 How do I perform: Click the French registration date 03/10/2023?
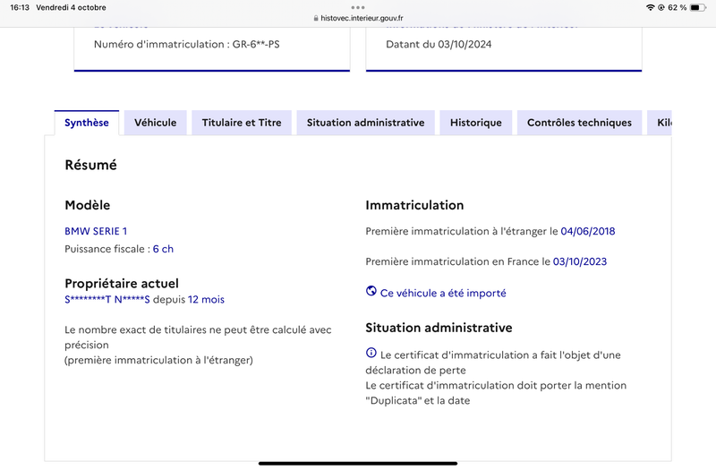tap(580, 261)
